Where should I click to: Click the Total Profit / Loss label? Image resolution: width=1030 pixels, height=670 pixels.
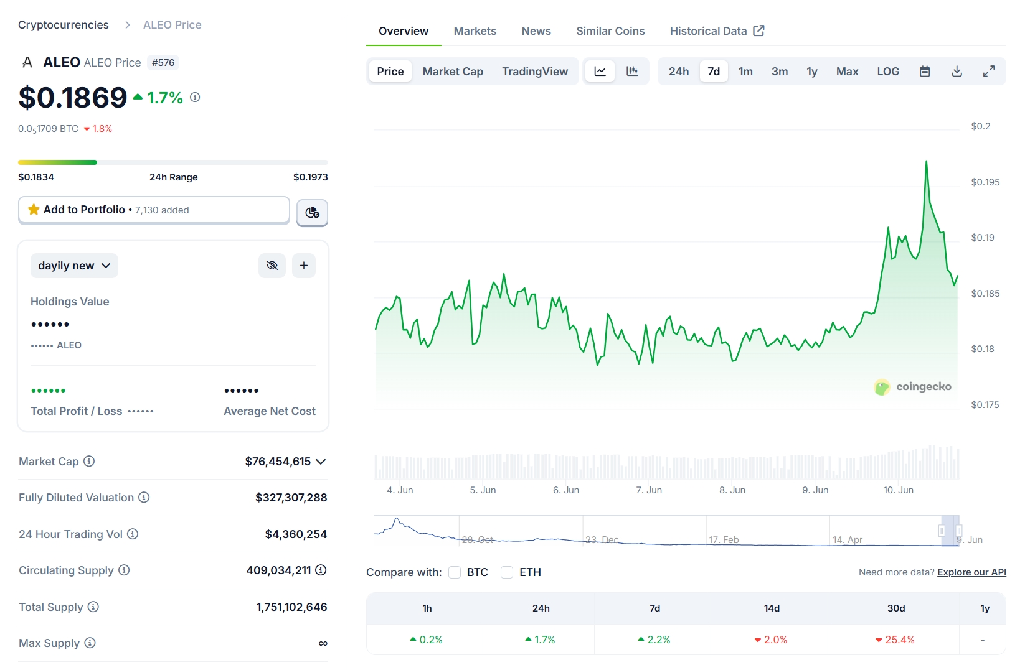coord(77,411)
